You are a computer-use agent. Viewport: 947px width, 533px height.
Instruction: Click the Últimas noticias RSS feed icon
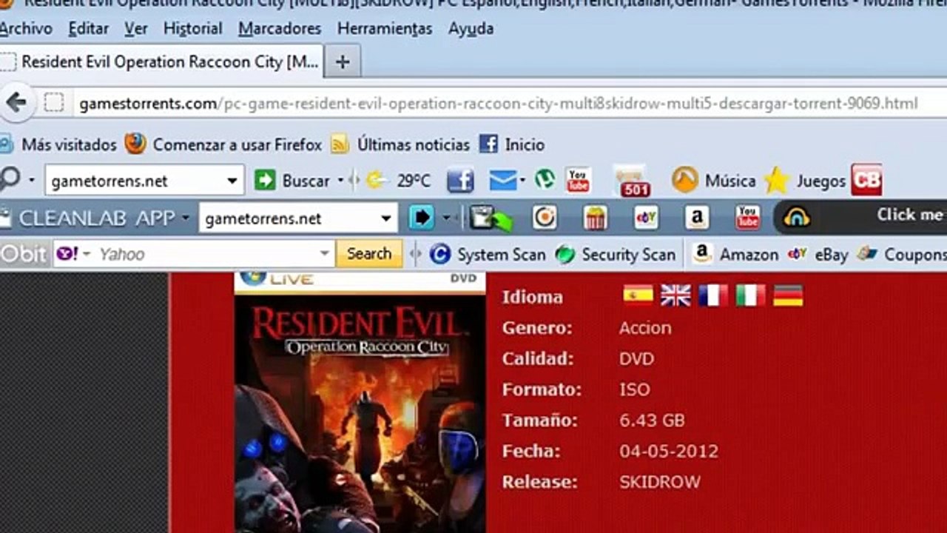[x=340, y=144]
